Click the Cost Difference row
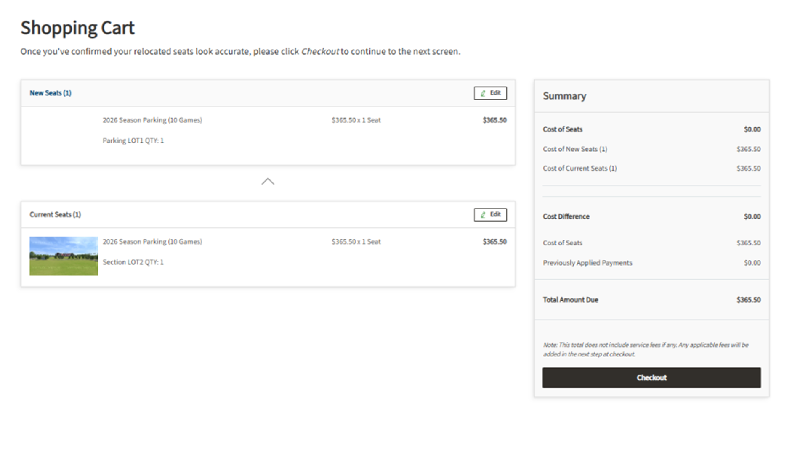 tap(566, 216)
